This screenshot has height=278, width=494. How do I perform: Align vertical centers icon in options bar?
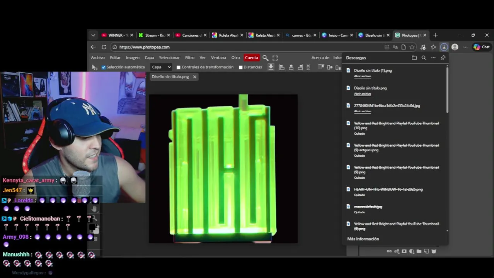pyautogui.click(x=330, y=67)
